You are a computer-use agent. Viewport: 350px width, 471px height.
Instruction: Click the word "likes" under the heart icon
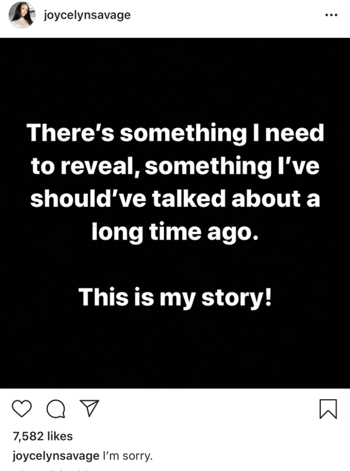pos(60,436)
